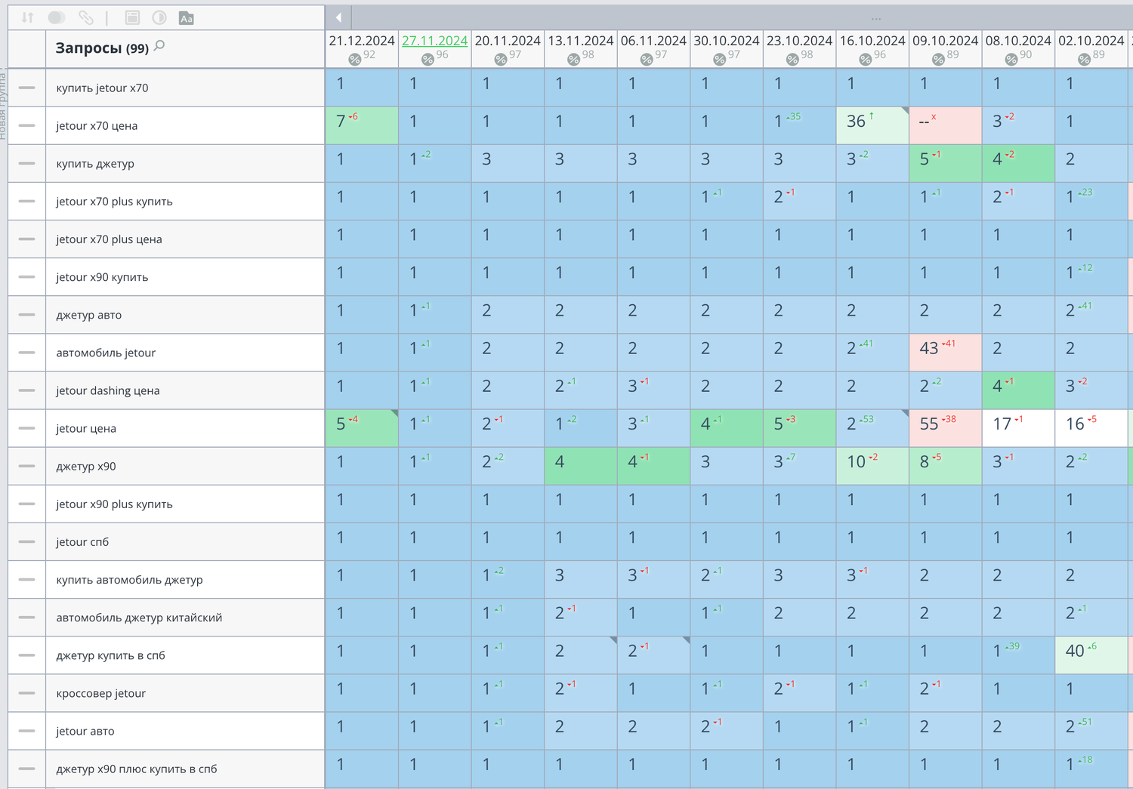Image resolution: width=1133 pixels, height=789 pixels.
Task: Select the query jetour x90 купить
Action: [102, 277]
